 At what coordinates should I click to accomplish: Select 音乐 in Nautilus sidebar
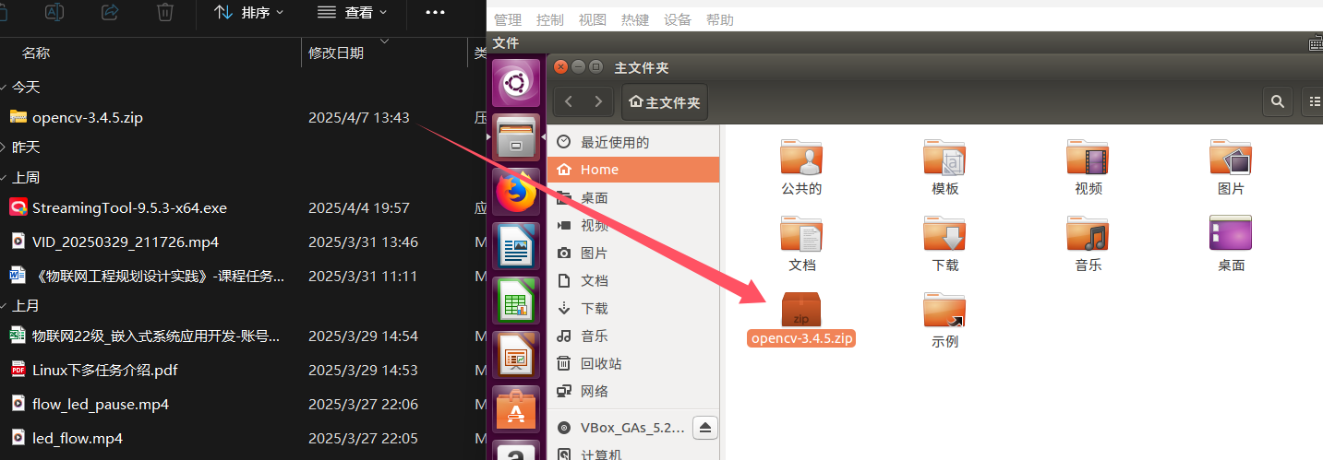tap(633, 336)
